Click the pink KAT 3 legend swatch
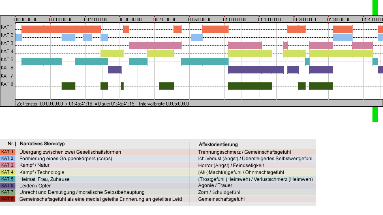The height and width of the screenshot is (215, 383). [8, 166]
